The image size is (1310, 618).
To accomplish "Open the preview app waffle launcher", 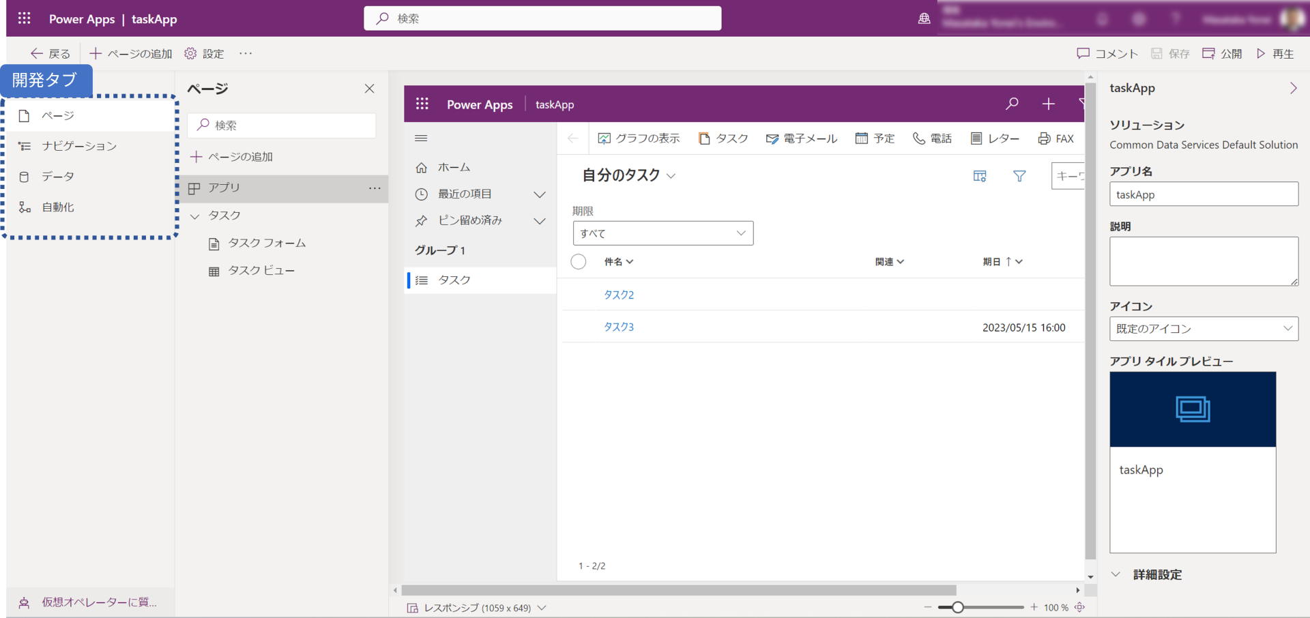I will (x=422, y=104).
